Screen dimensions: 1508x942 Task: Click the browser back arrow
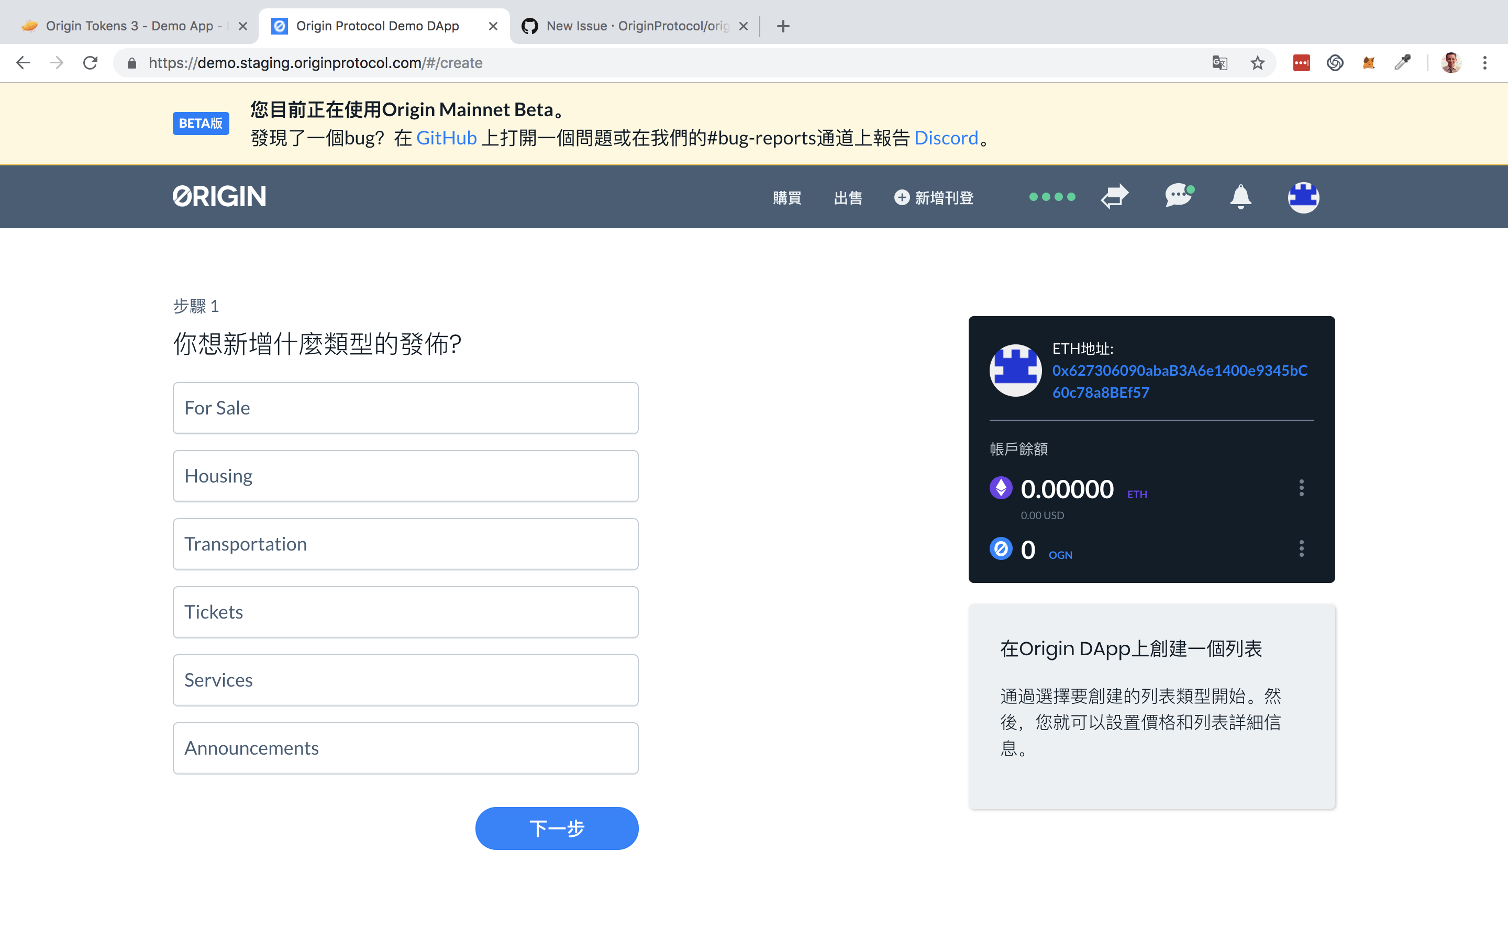click(23, 63)
